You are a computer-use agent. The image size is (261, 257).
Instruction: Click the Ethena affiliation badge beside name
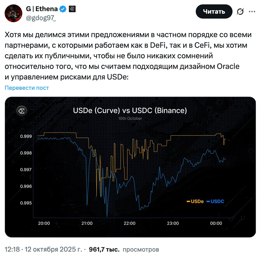72,9
